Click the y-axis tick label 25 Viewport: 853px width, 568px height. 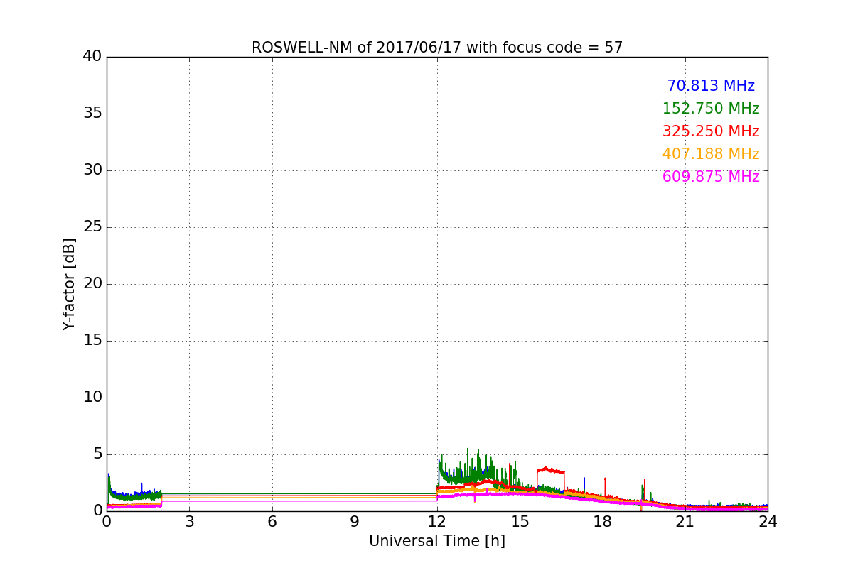coord(92,227)
